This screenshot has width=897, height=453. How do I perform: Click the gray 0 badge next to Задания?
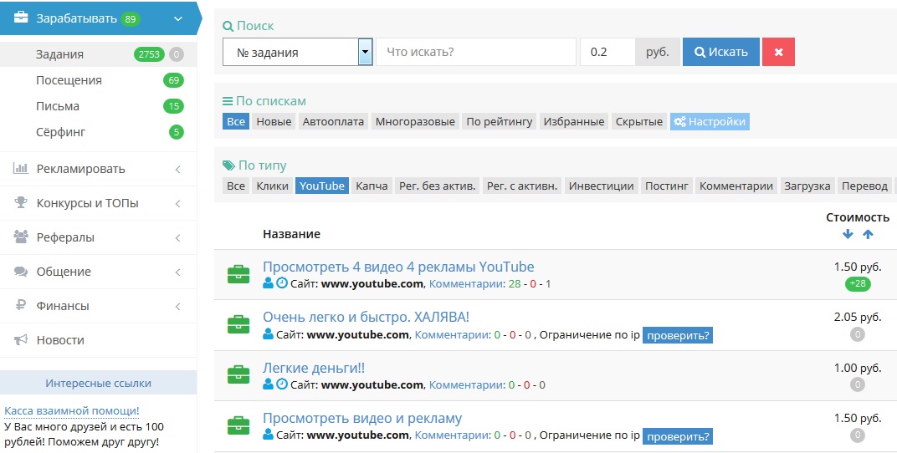tap(177, 54)
